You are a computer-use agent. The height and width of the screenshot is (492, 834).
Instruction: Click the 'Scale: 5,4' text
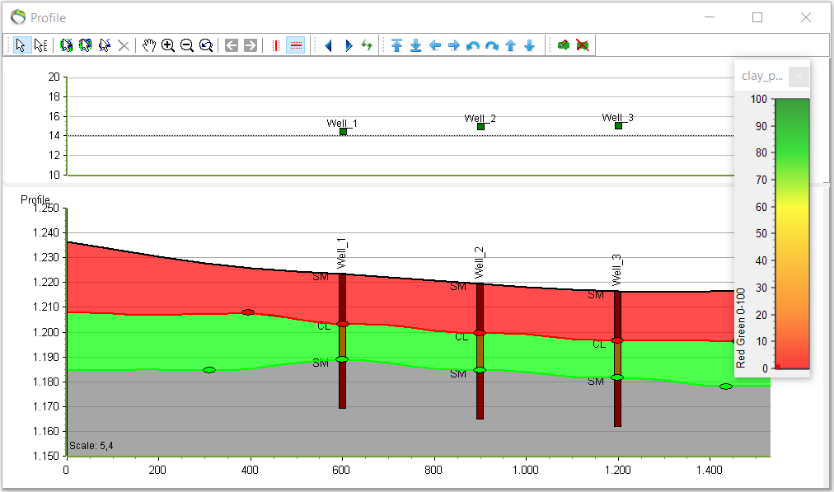point(91,446)
